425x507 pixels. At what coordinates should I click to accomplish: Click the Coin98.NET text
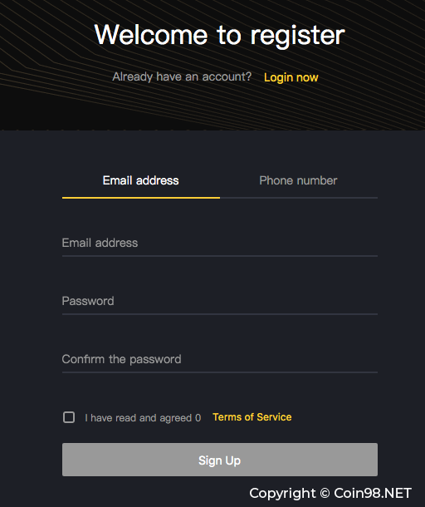pos(373,493)
